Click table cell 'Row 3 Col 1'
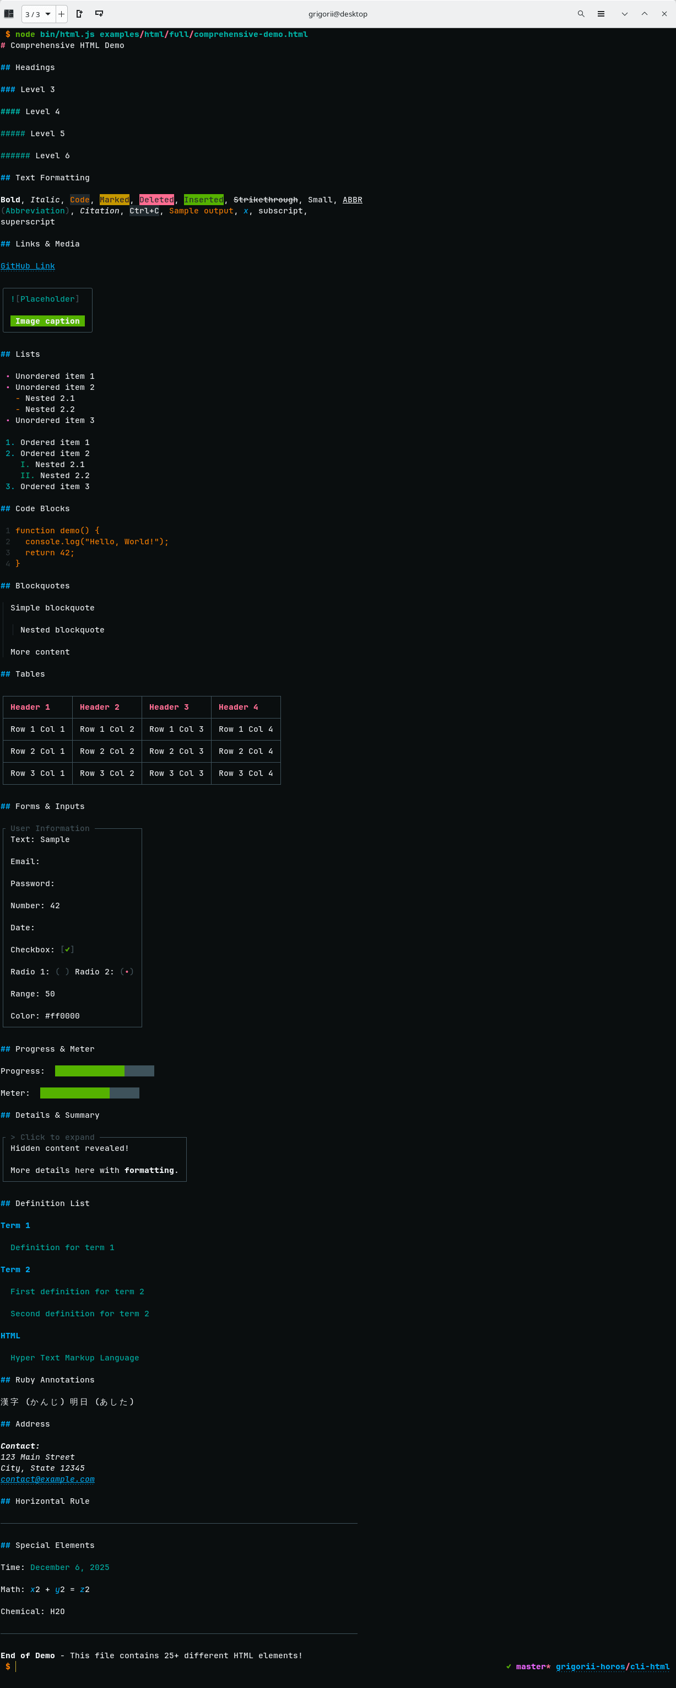This screenshot has width=676, height=1688. pyautogui.click(x=37, y=773)
